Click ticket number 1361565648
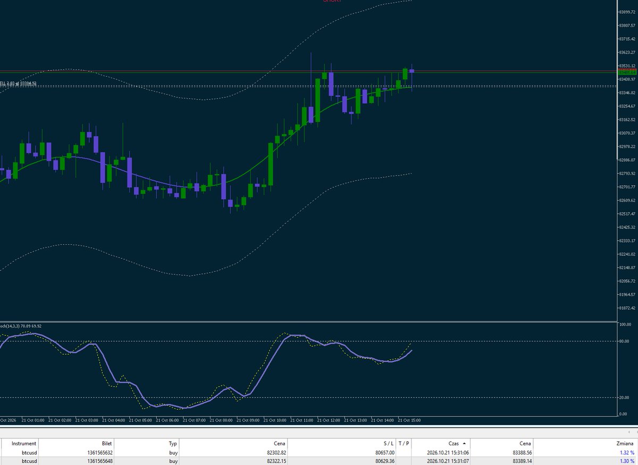638x465 pixels. click(99, 461)
